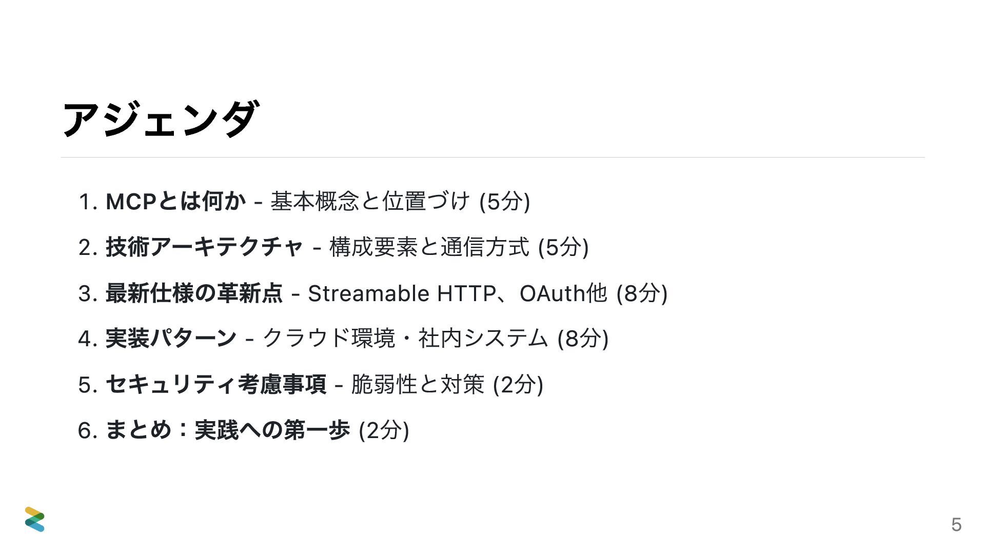Screen dimensions: 985x554
Task: Click the クラウド環境 text
Action: tap(329, 339)
